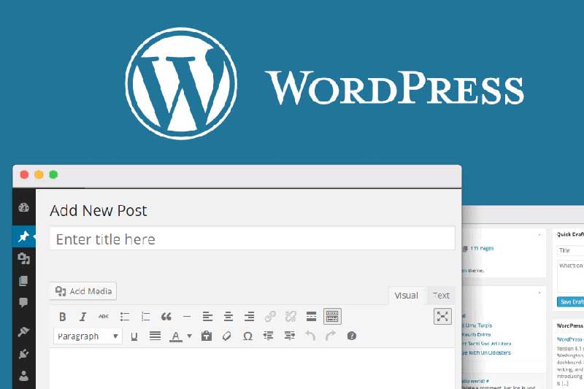Focus the Quick Draft What's on your mind box
The image size is (584, 389).
pyautogui.click(x=571, y=276)
